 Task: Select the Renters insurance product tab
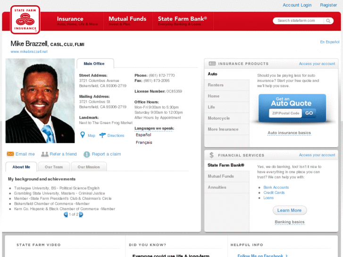(227, 85)
